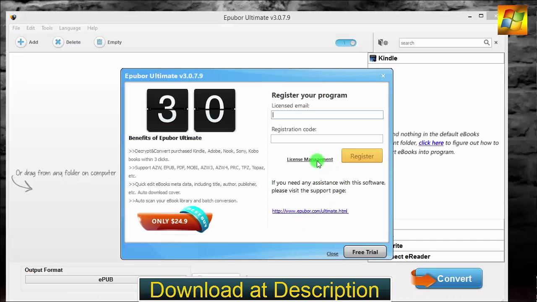Focus the search input field
This screenshot has width=537, height=302.
tap(441, 43)
